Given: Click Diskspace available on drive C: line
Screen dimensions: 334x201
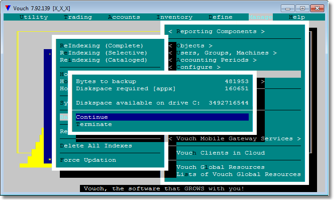Looking at the screenshot, I should (x=163, y=103).
